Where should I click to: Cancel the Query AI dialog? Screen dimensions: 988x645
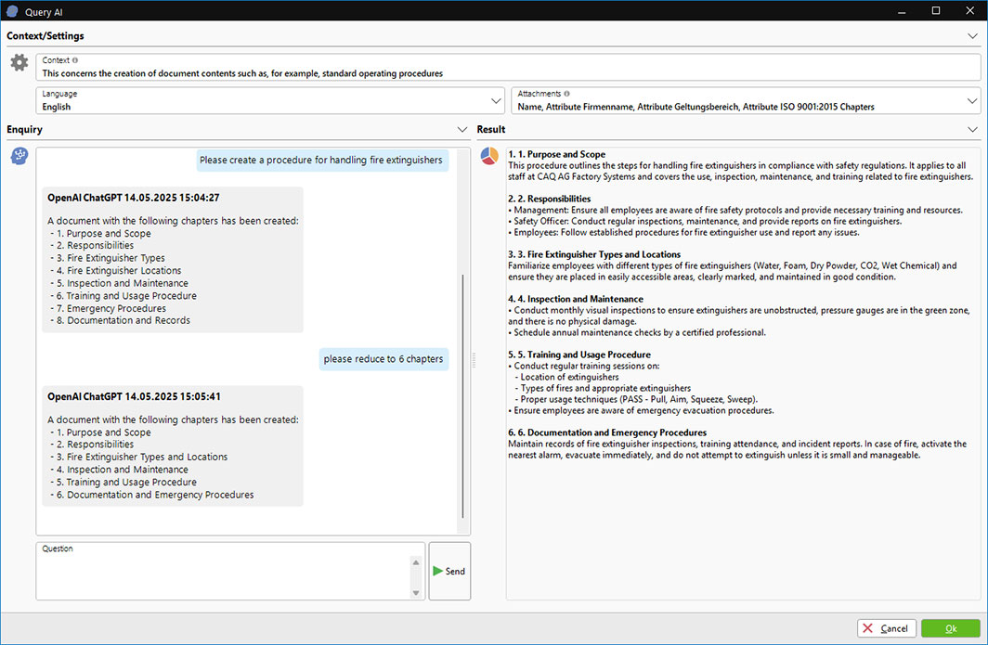pyautogui.click(x=886, y=628)
